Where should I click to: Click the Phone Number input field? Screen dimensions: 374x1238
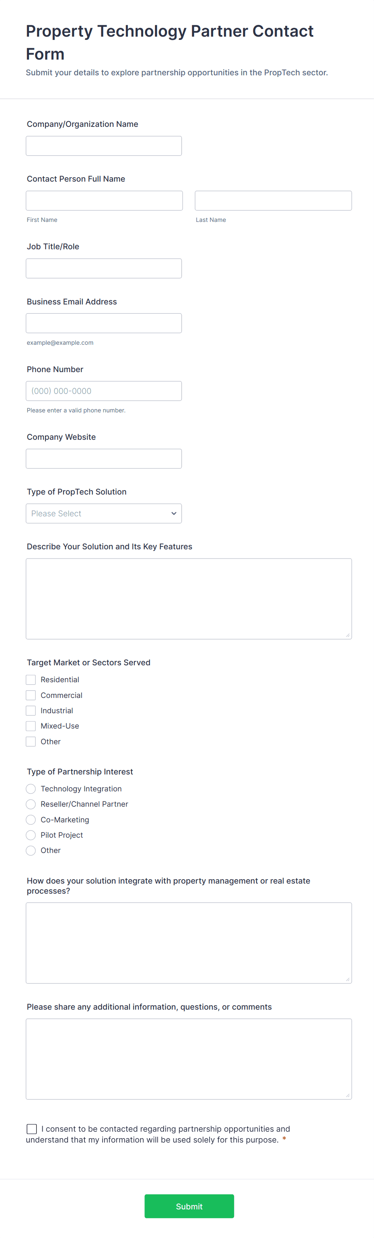coord(104,391)
